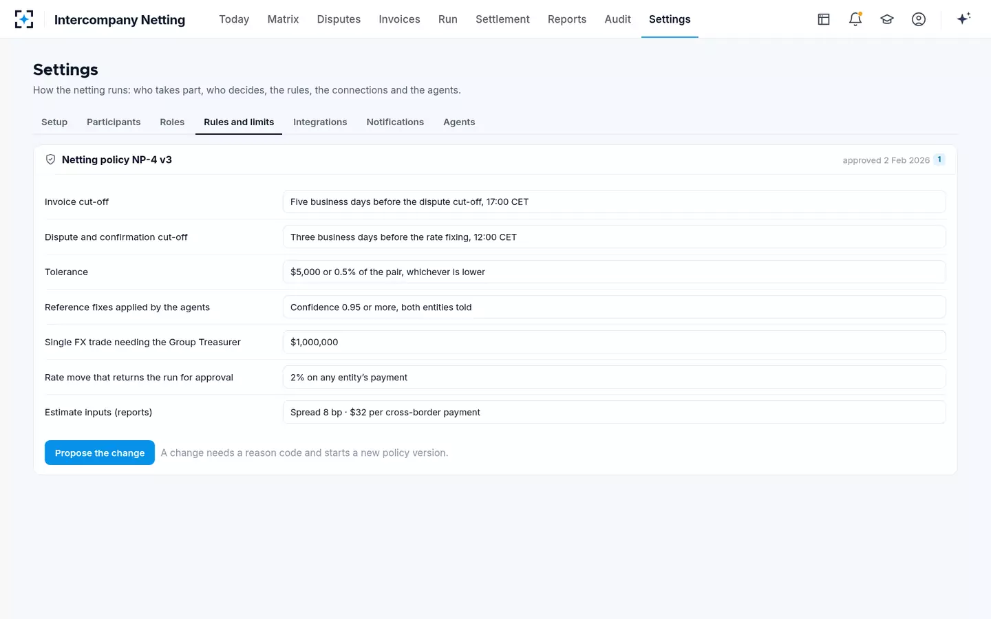Click the Intercompany Netting app title
The image size is (991, 619).
click(x=120, y=20)
